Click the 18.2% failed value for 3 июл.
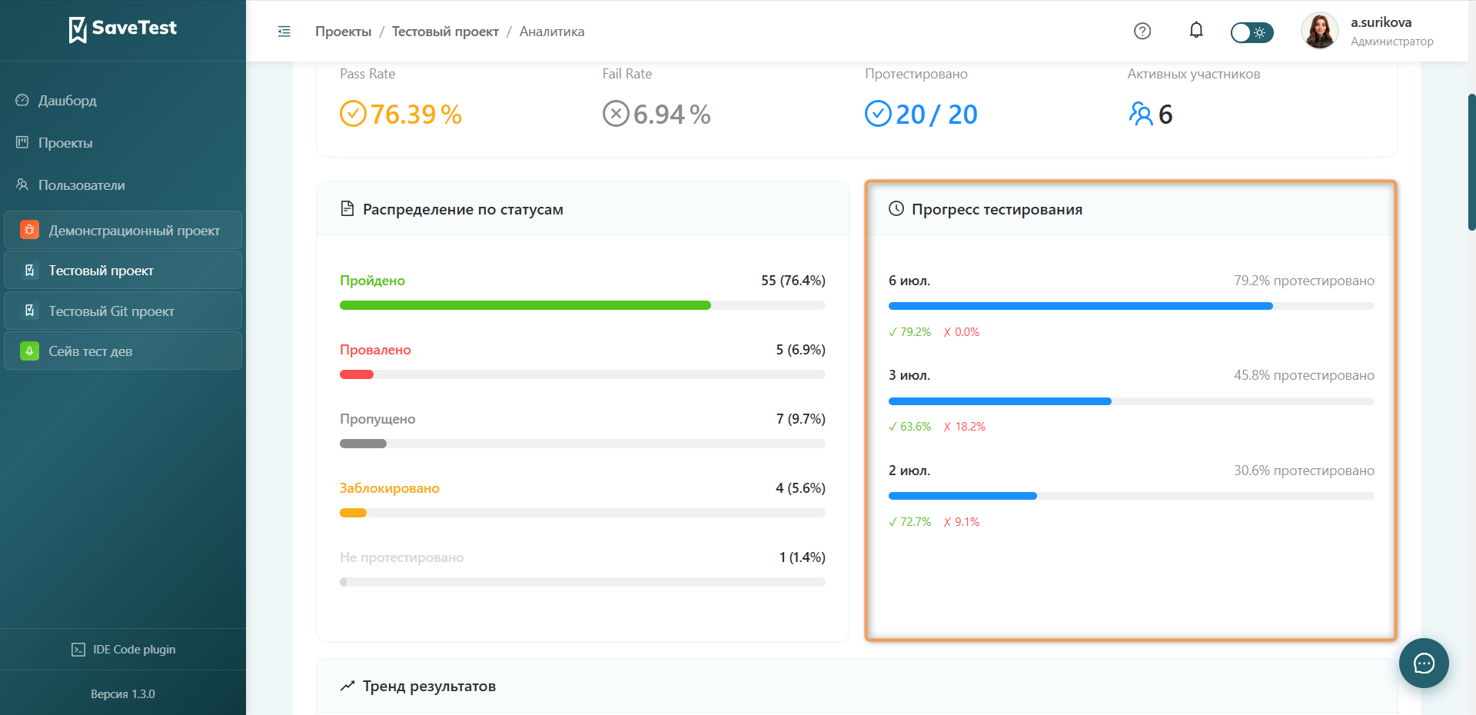Image resolution: width=1476 pixels, height=715 pixels. coord(965,427)
